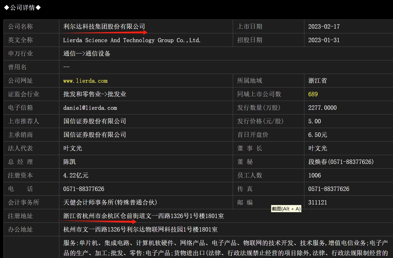
Task: Select company name 利尔达科技集团股份有限公司
Action: pos(104,27)
